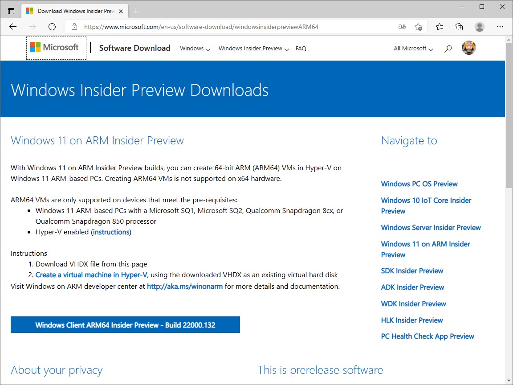Image resolution: width=513 pixels, height=385 pixels.
Task: Click the address bar URL
Action: (201, 27)
